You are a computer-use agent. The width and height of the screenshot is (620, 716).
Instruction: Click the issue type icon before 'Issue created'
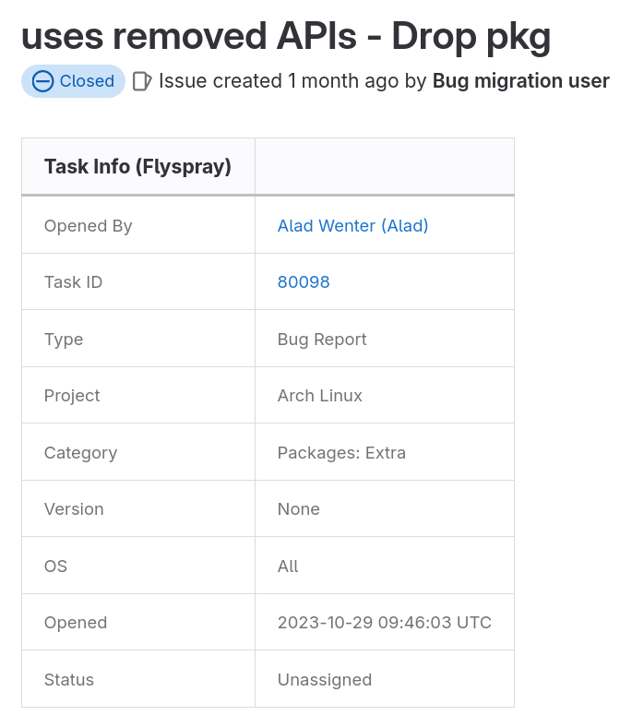142,81
